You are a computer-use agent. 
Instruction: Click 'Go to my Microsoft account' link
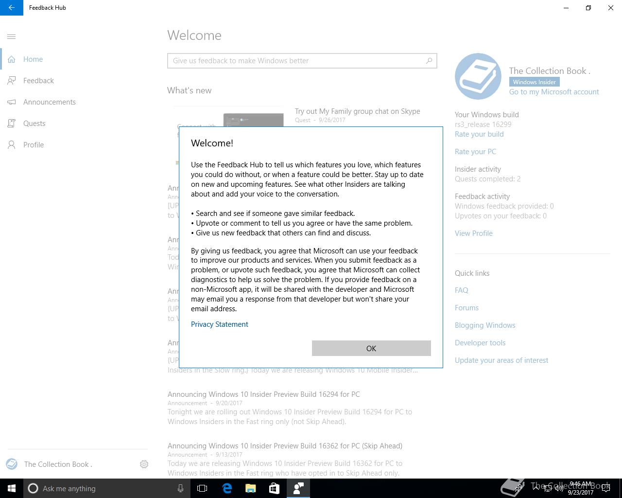tap(554, 92)
